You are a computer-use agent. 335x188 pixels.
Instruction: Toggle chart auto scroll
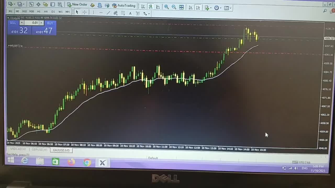tap(191, 8)
